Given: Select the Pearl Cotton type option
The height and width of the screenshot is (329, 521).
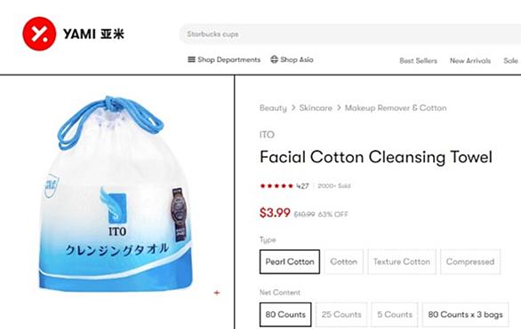Looking at the screenshot, I should pyautogui.click(x=290, y=262).
